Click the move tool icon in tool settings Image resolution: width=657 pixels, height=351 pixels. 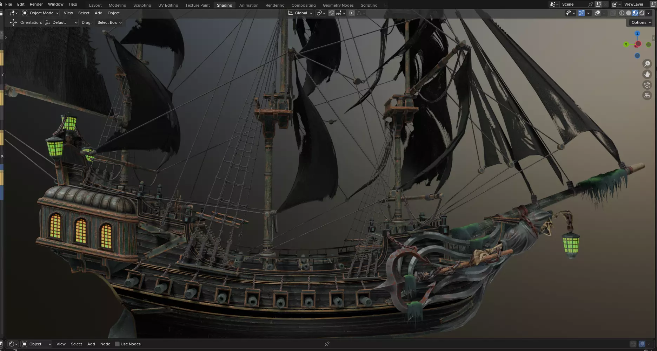tap(13, 22)
